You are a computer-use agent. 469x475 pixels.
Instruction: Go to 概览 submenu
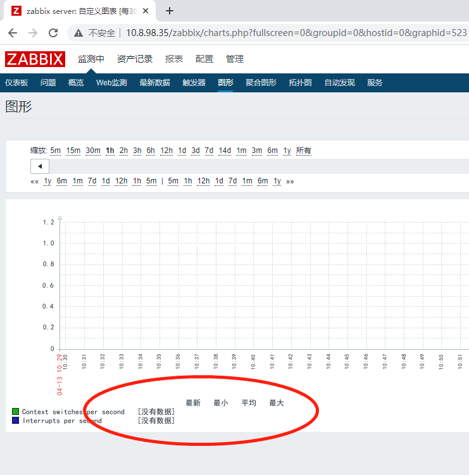pos(76,83)
